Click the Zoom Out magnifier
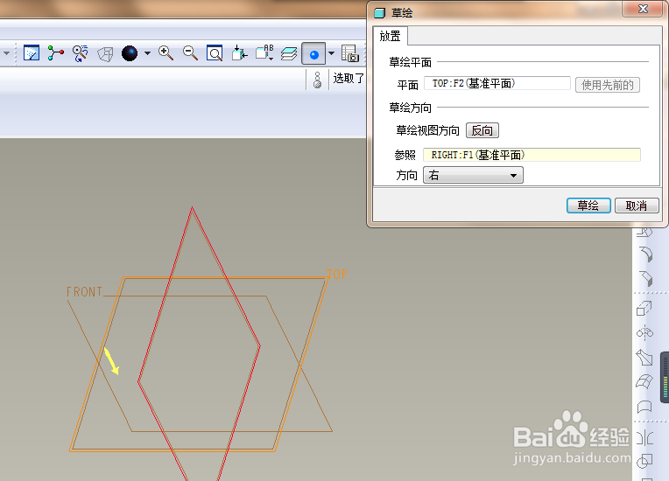Viewport: 669px width, 481px height. pos(190,53)
